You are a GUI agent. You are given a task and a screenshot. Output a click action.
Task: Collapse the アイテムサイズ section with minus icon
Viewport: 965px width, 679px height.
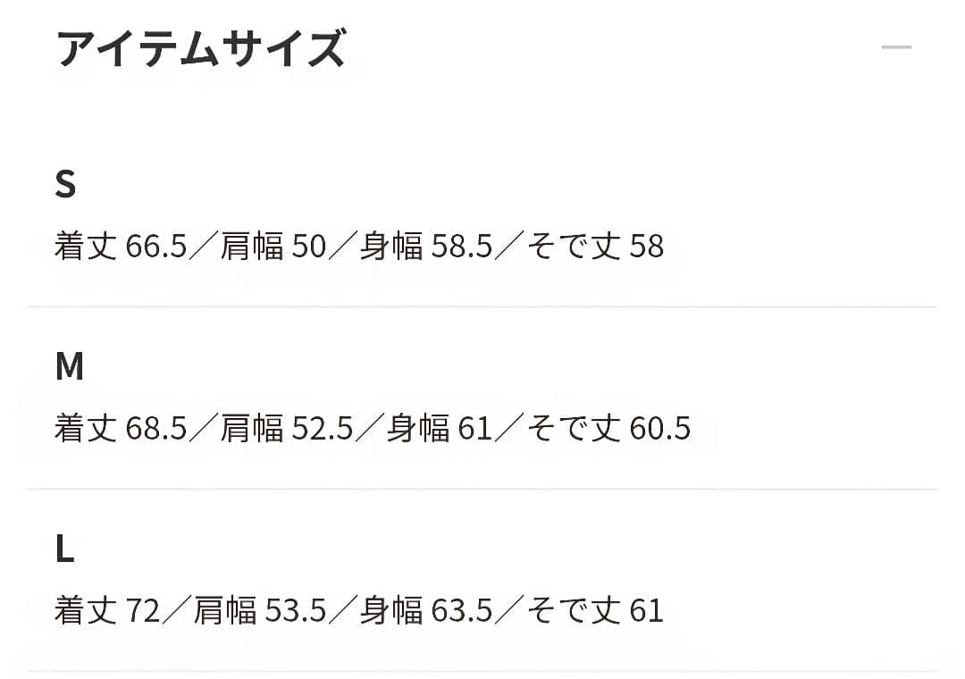pos(896,47)
